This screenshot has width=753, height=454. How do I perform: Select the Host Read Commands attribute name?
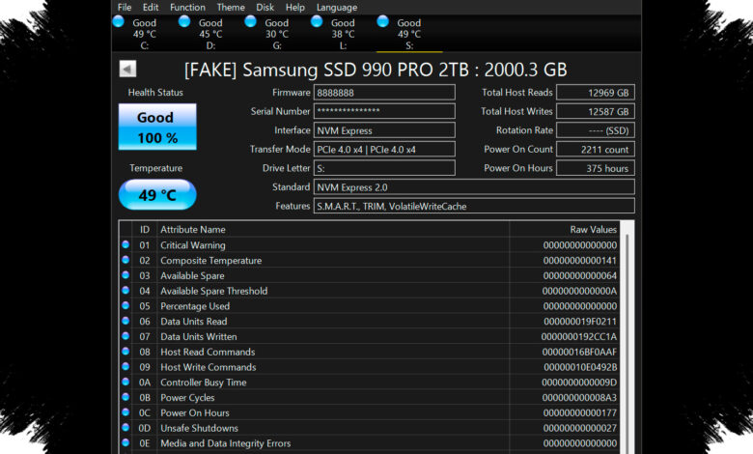[208, 352]
